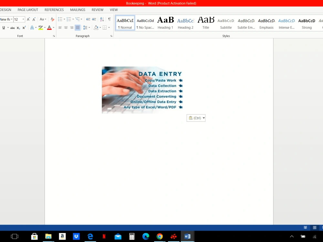Apply red font color
Image resolution: width=323 pixels, height=242 pixels.
point(49,27)
